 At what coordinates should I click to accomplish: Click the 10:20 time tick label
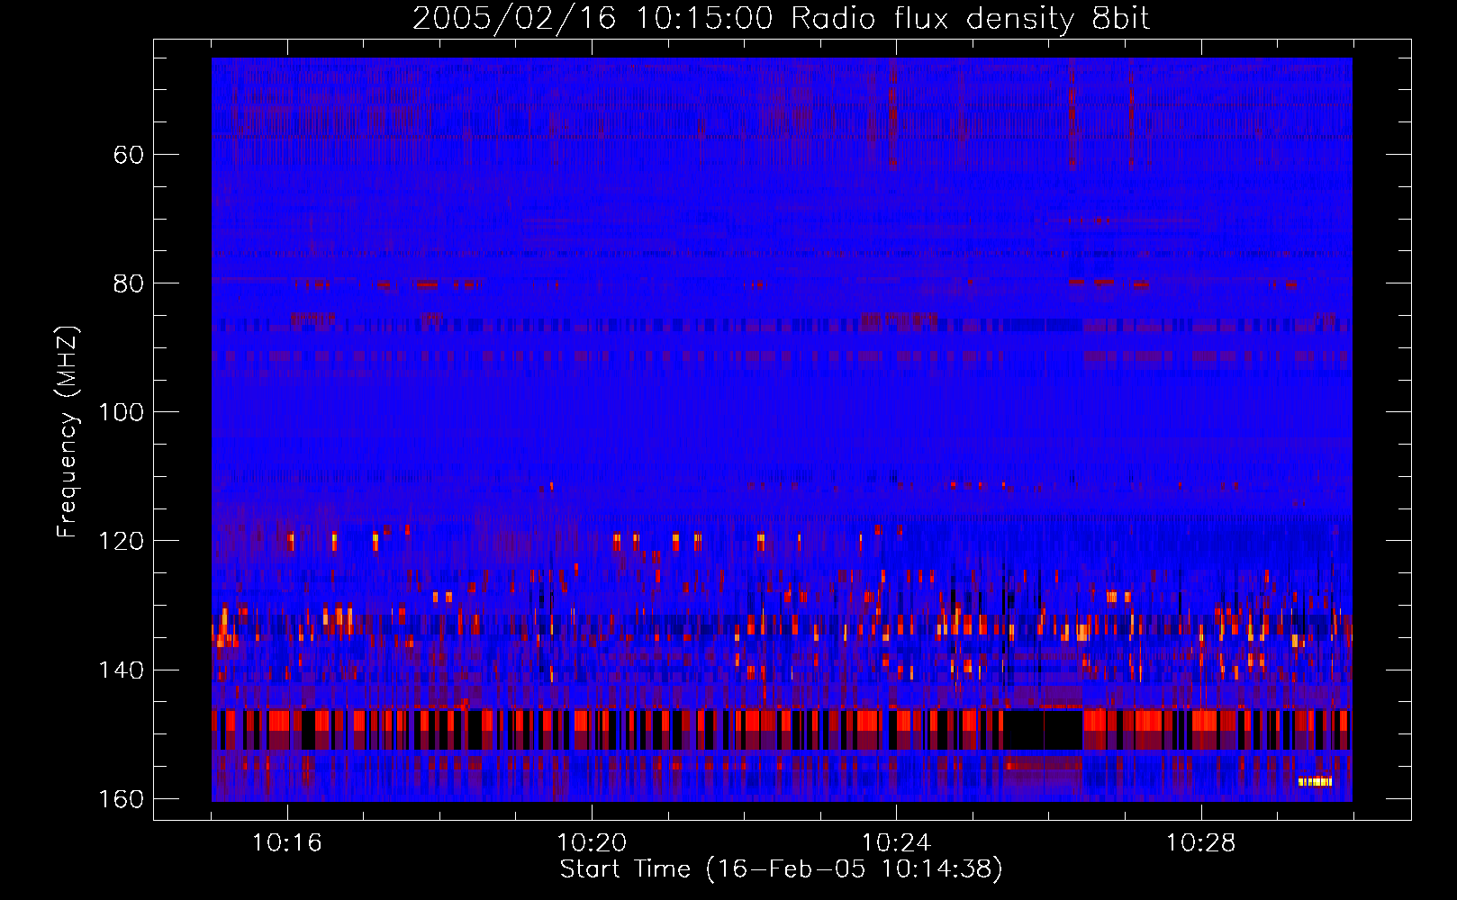(592, 843)
